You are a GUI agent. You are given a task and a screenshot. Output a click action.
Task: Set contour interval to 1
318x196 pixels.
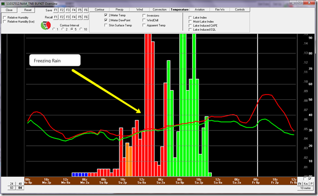point(54,29)
